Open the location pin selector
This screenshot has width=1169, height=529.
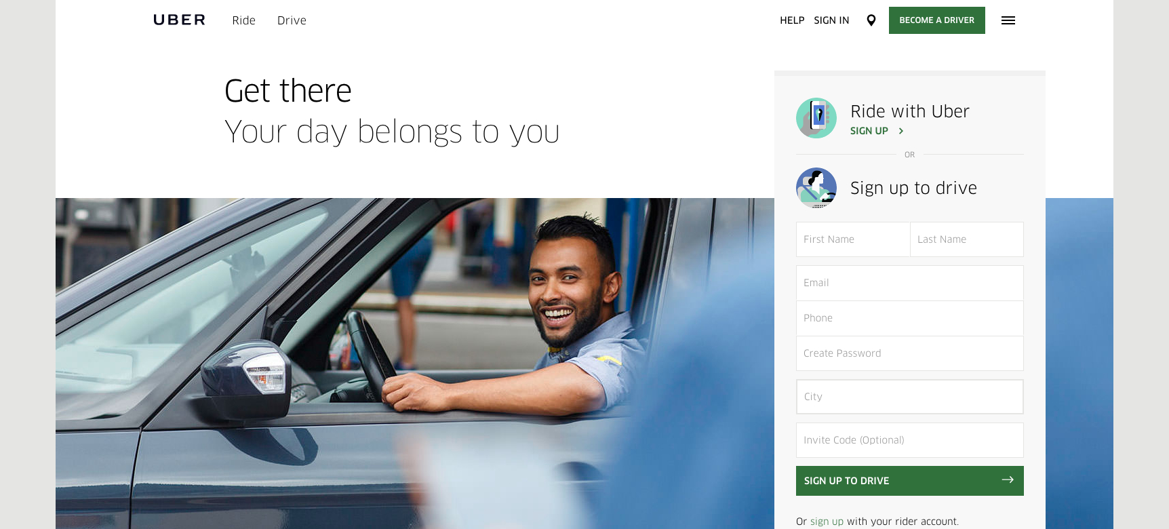pyautogui.click(x=871, y=20)
